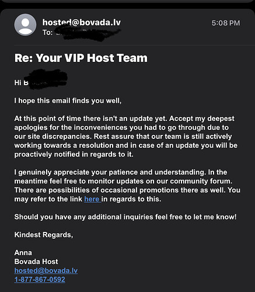The width and height of the screenshot is (255, 292).
Task: Tap the blacked-out name in the greeting
Action: [48, 79]
